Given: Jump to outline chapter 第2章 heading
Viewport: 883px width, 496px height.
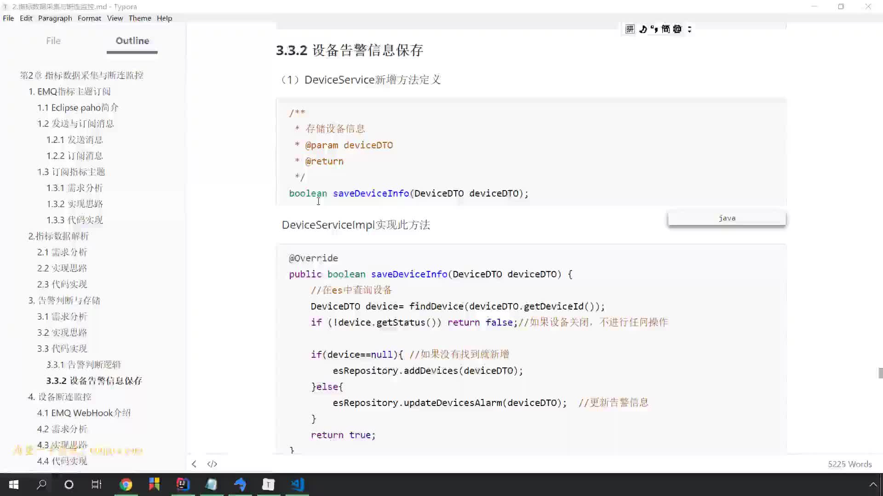Looking at the screenshot, I should [x=81, y=75].
